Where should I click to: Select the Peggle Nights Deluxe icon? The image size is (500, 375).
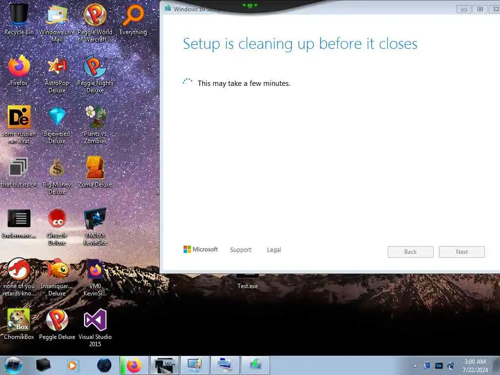(x=95, y=74)
